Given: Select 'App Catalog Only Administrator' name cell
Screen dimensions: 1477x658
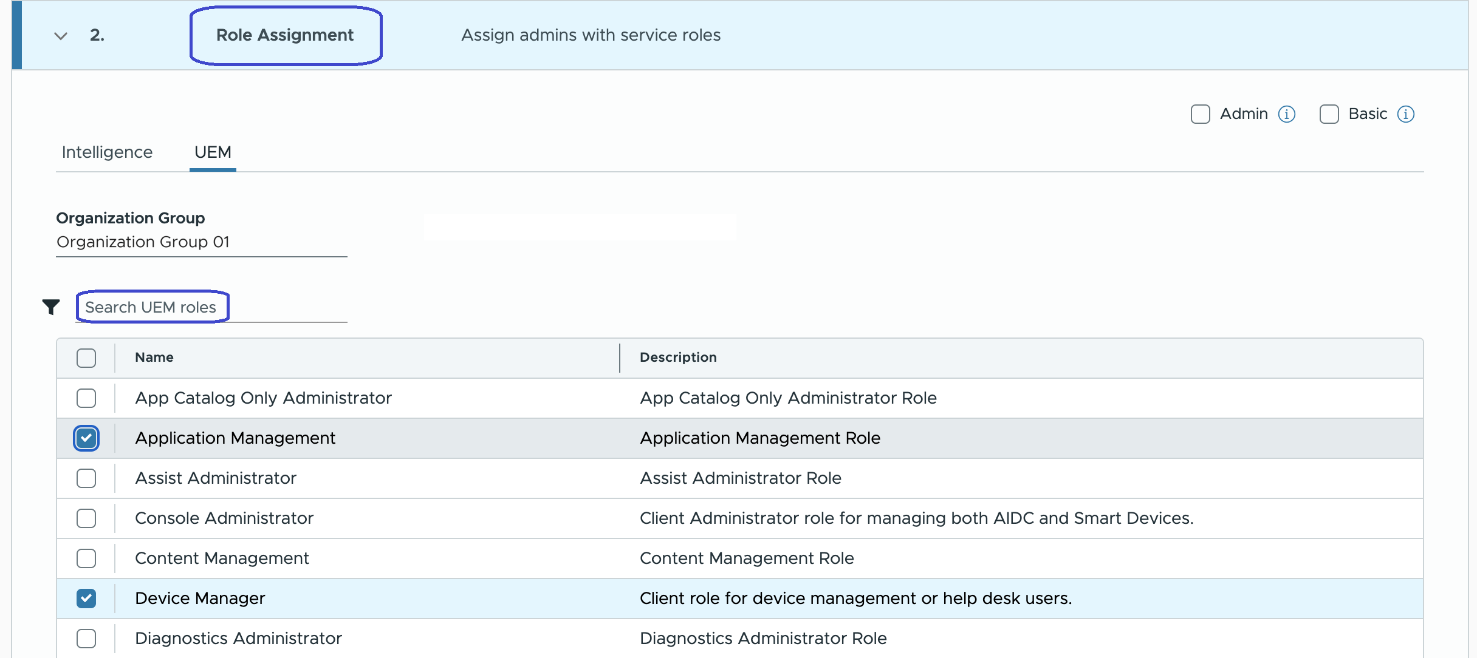Looking at the screenshot, I should pyautogui.click(x=263, y=398).
